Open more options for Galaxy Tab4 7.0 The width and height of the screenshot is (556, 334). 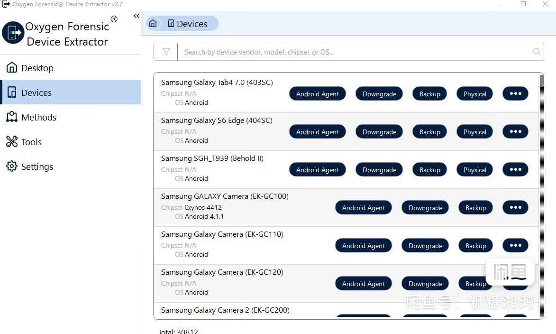(x=516, y=93)
